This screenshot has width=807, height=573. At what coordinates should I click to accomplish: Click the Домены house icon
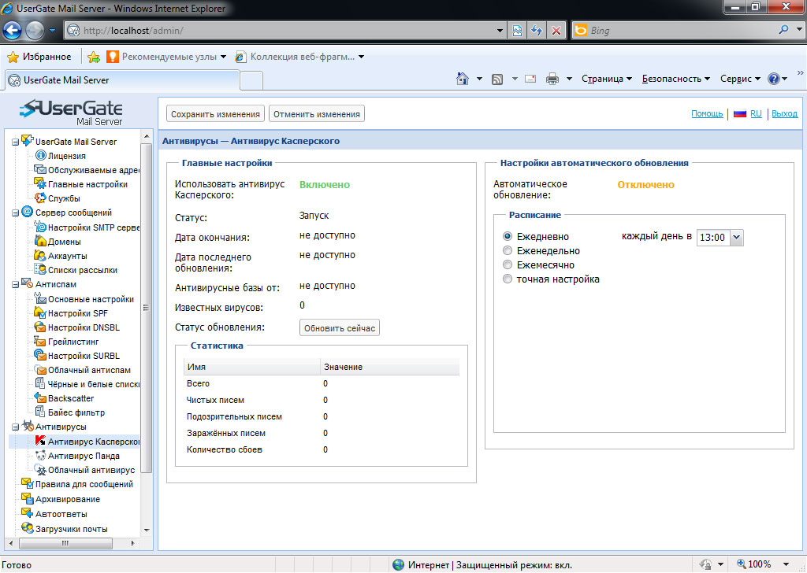pos(40,242)
